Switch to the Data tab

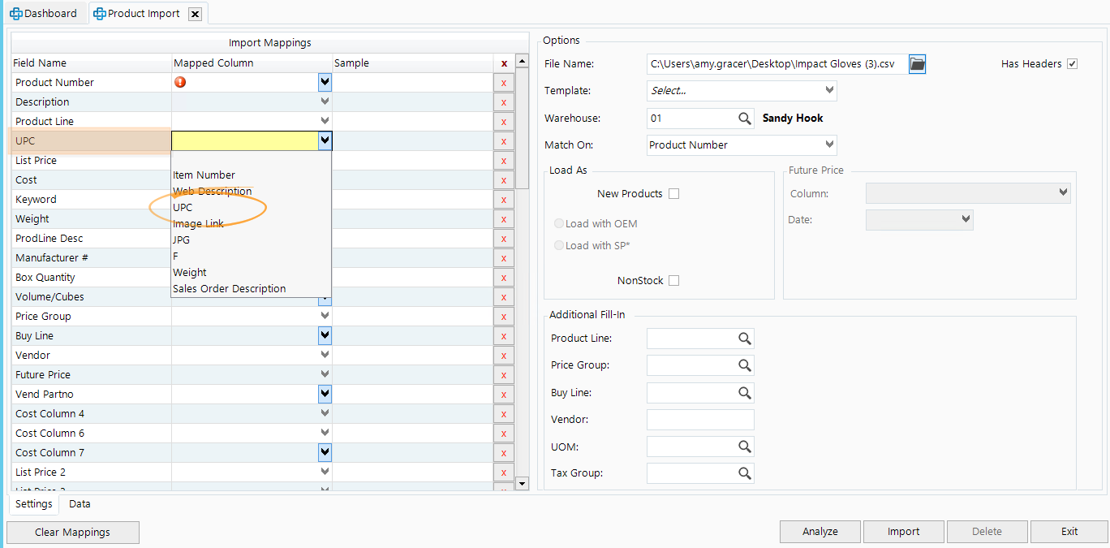point(80,504)
